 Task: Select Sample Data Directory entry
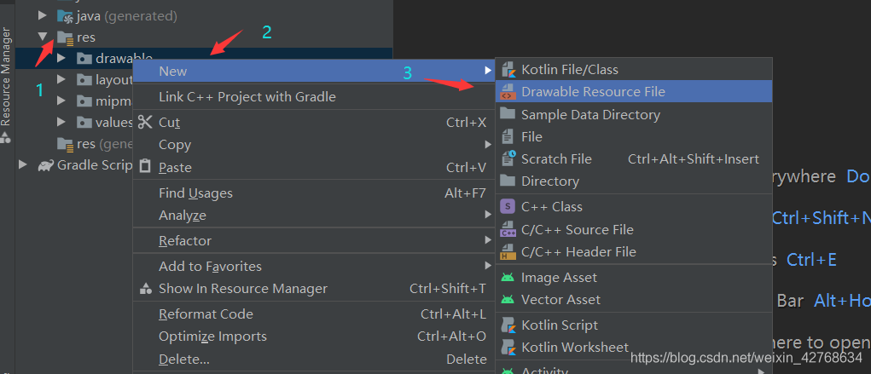(590, 114)
